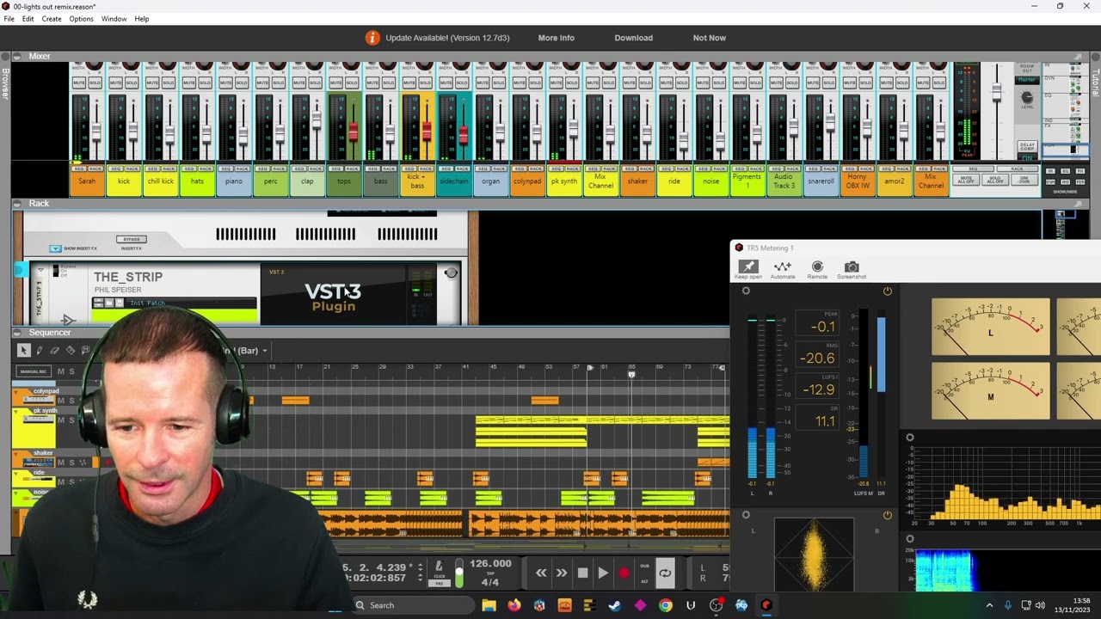The width and height of the screenshot is (1101, 619).
Task: Open the Help menu
Action: click(142, 19)
